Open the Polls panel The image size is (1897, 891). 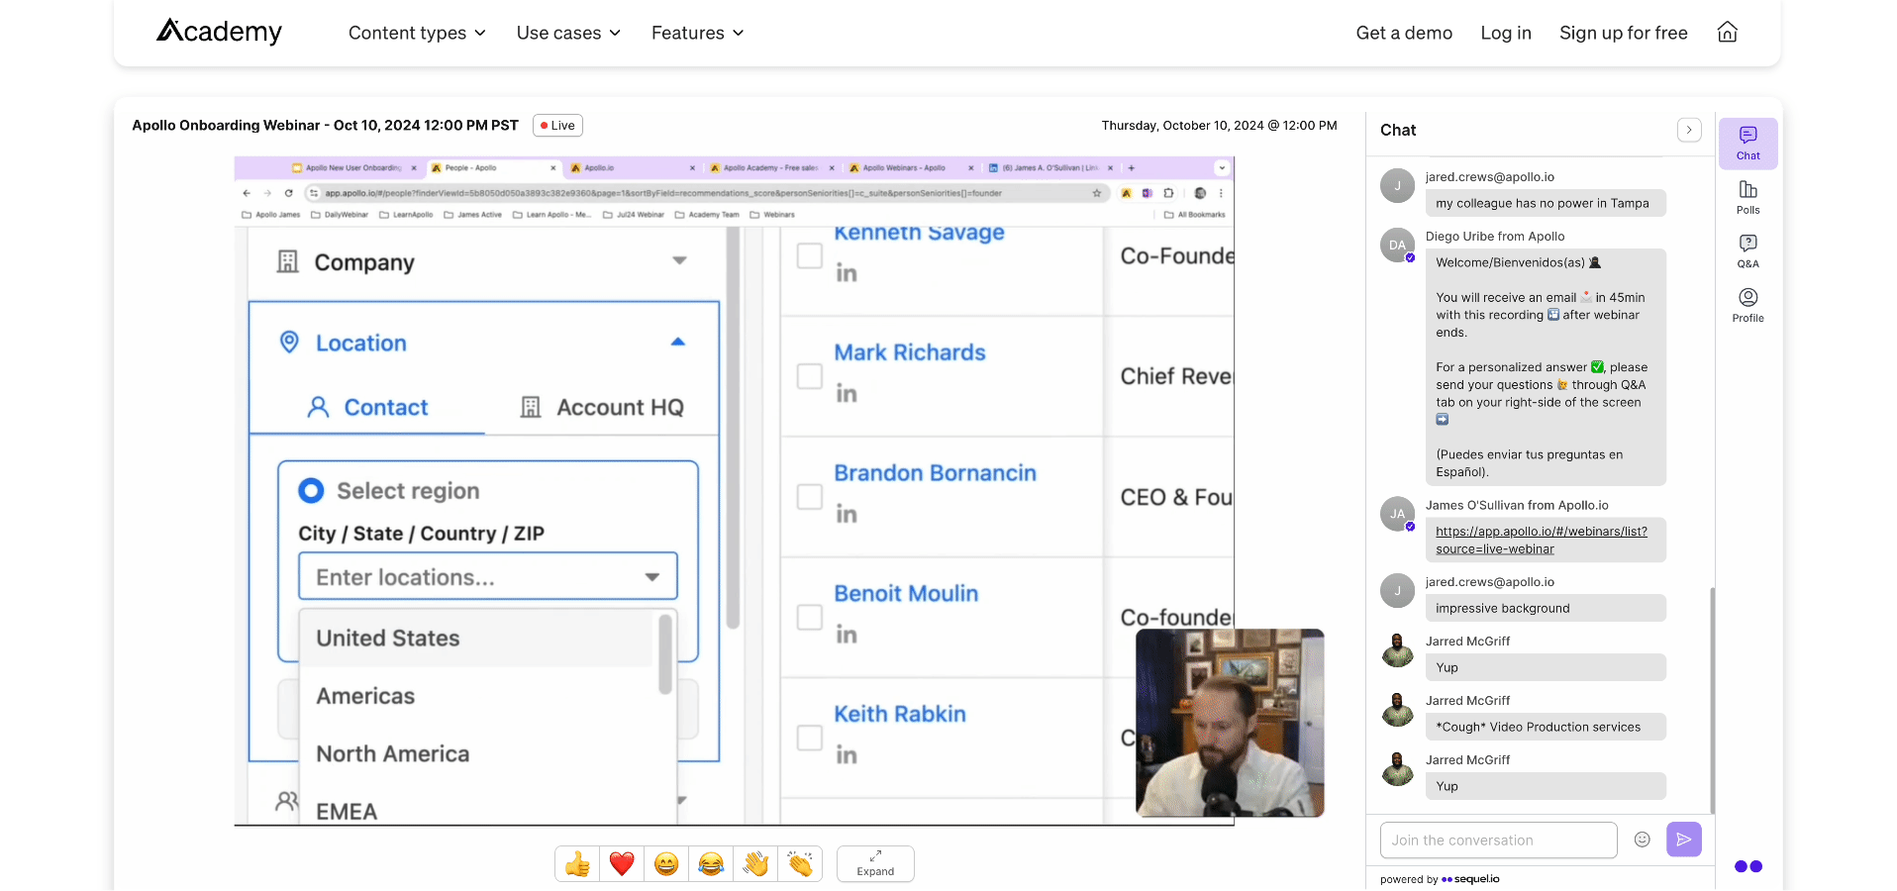(1747, 197)
